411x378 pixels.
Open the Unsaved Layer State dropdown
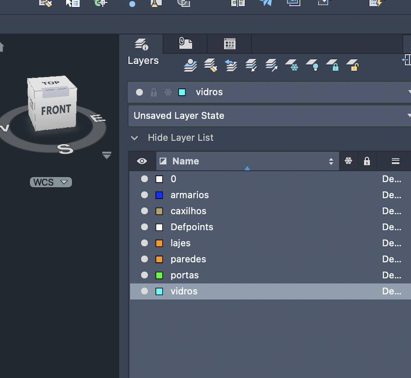(x=269, y=116)
